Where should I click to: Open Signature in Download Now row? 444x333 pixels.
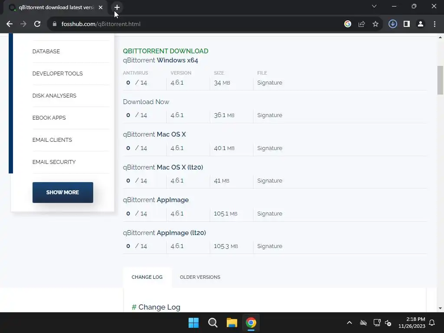270,115
